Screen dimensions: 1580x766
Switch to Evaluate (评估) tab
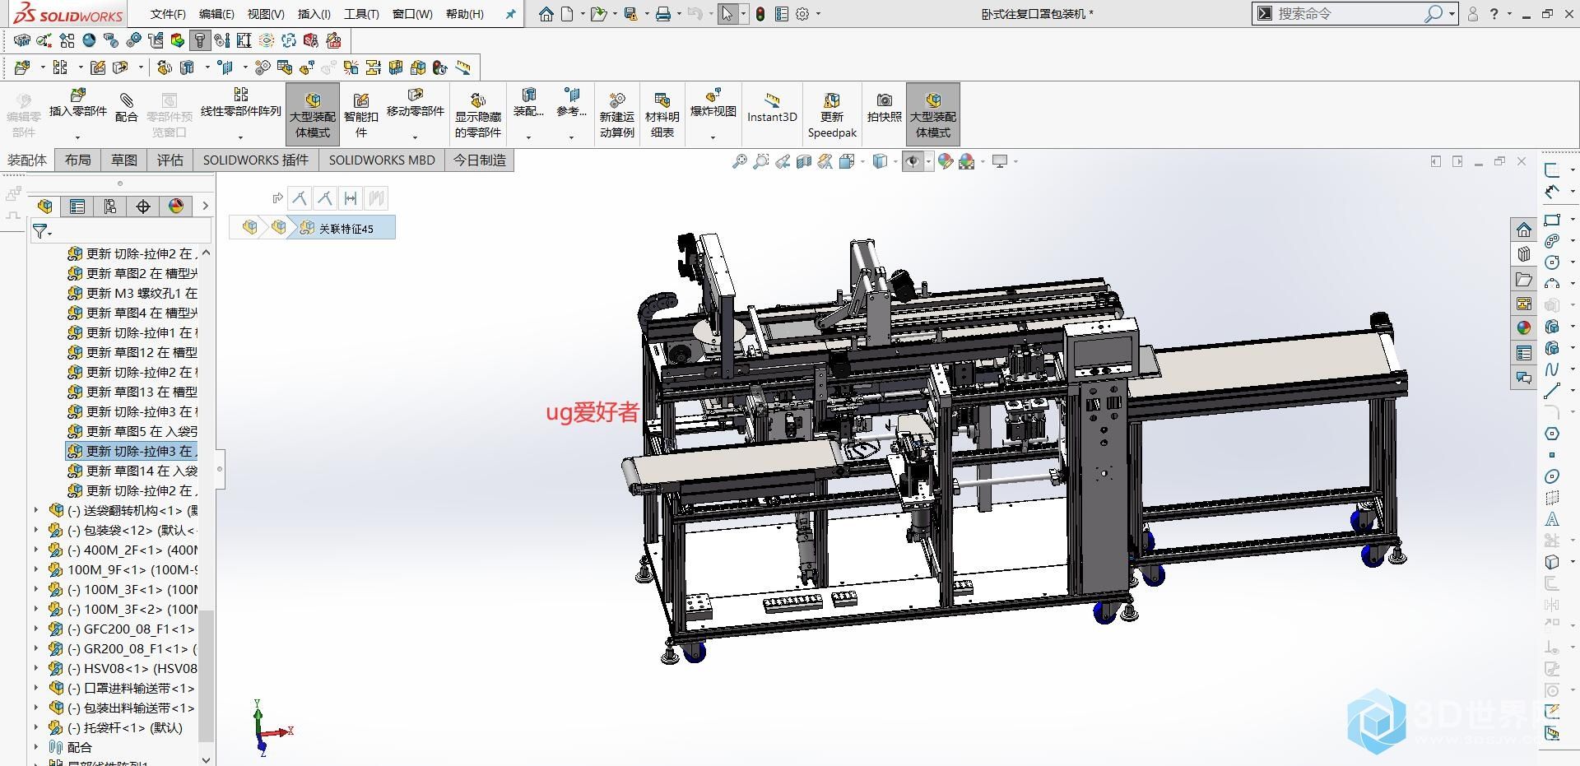tap(170, 160)
